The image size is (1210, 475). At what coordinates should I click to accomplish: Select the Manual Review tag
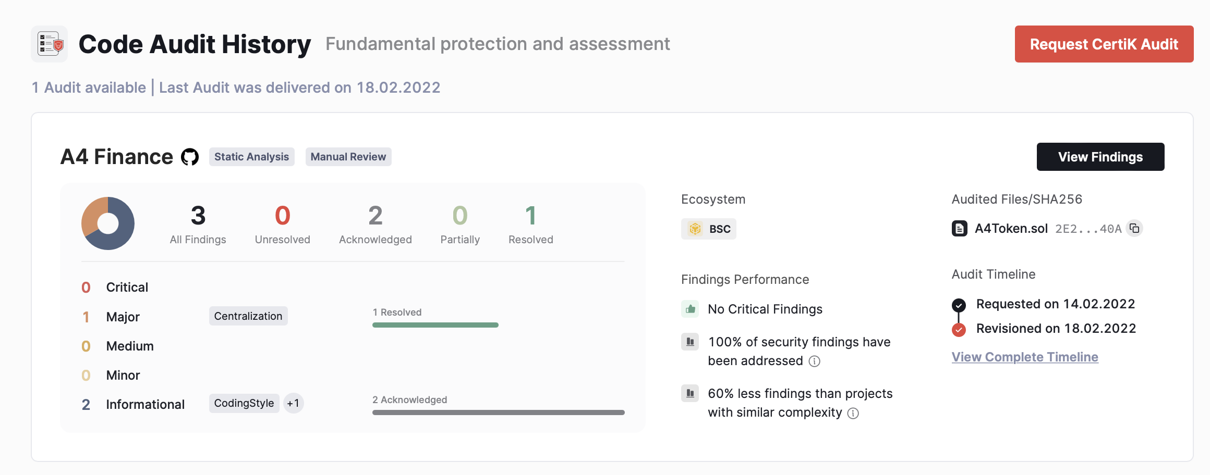tap(348, 157)
